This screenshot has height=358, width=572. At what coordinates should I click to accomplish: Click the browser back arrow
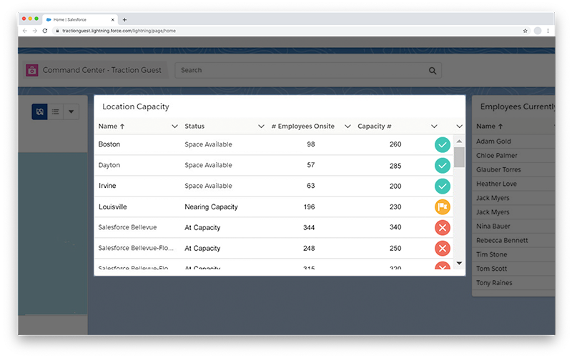[x=25, y=31]
